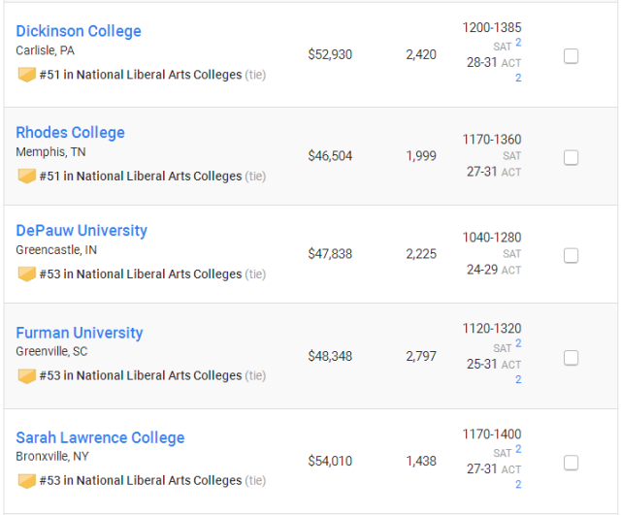
Task: Go to the DePauw University page
Action: [x=82, y=231]
